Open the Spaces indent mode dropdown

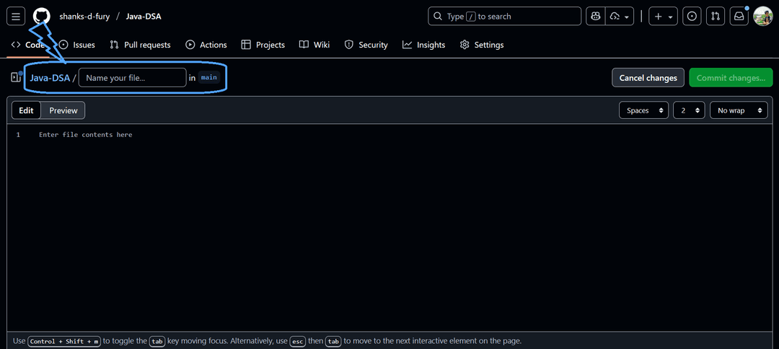[x=644, y=110]
